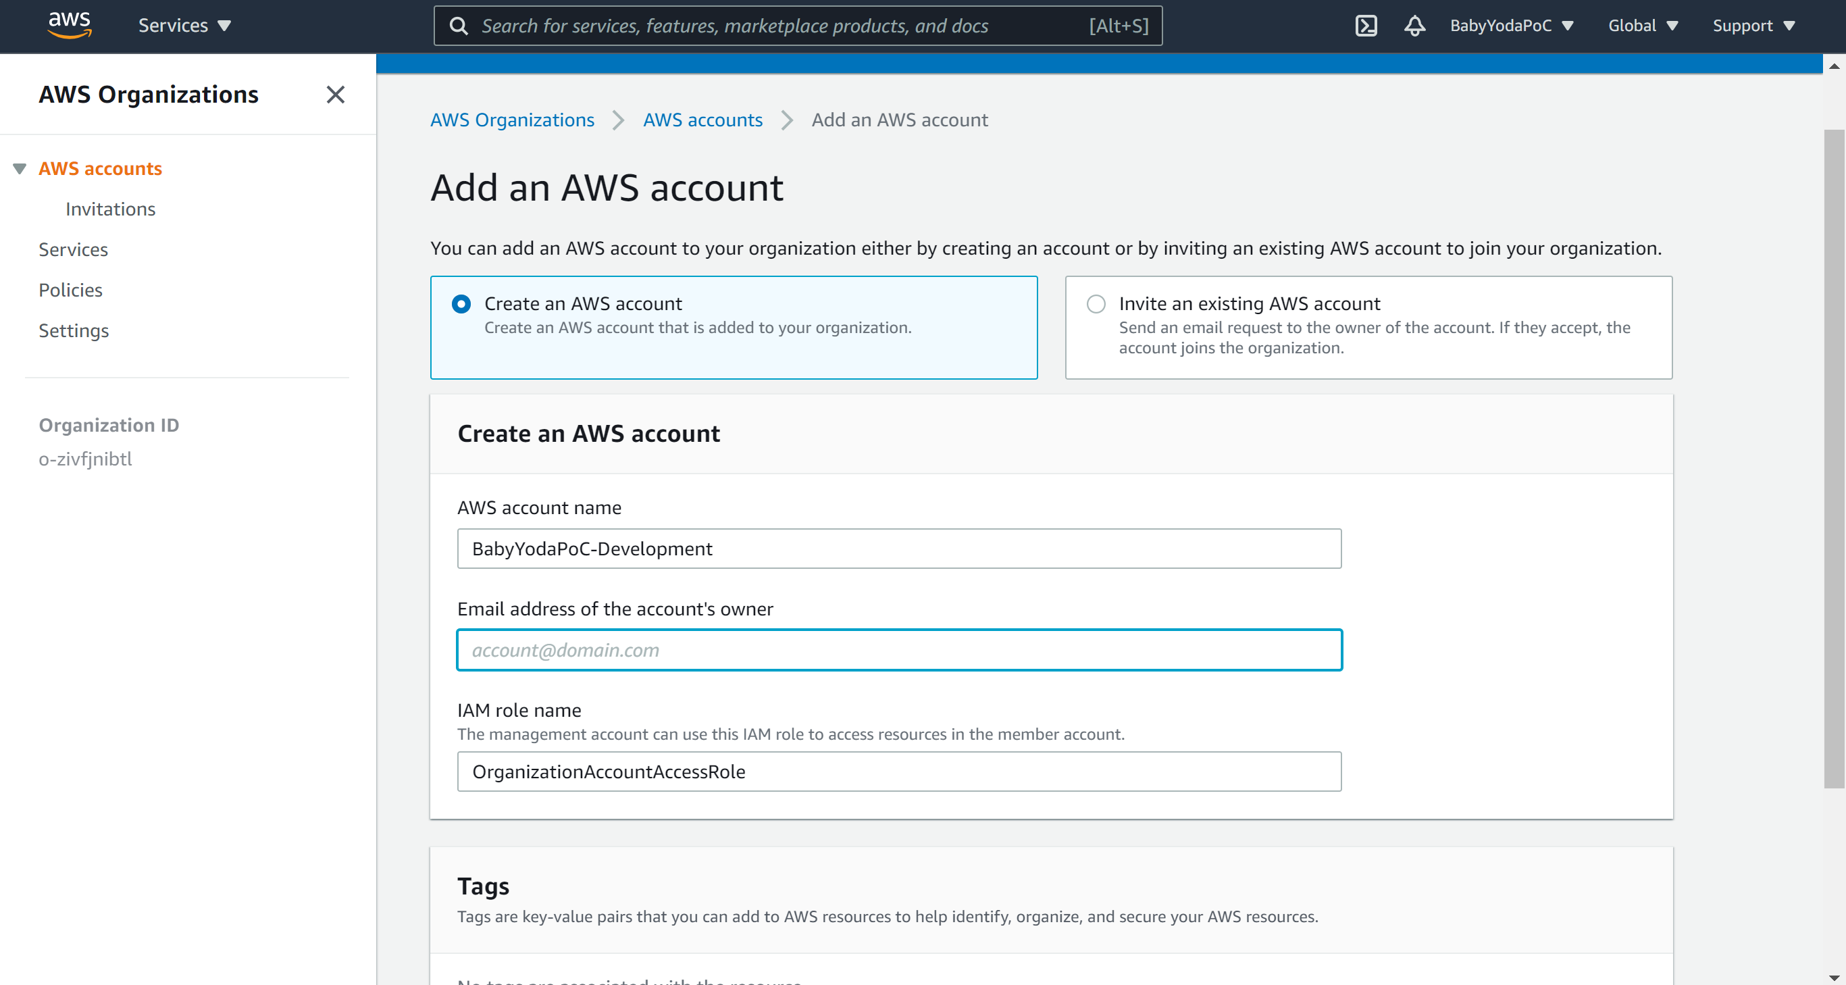The image size is (1846, 985).
Task: Open the Global region dropdown
Action: click(1643, 26)
